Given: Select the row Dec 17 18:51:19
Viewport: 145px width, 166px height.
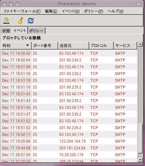Looking at the screenshot, I should coord(69,87).
